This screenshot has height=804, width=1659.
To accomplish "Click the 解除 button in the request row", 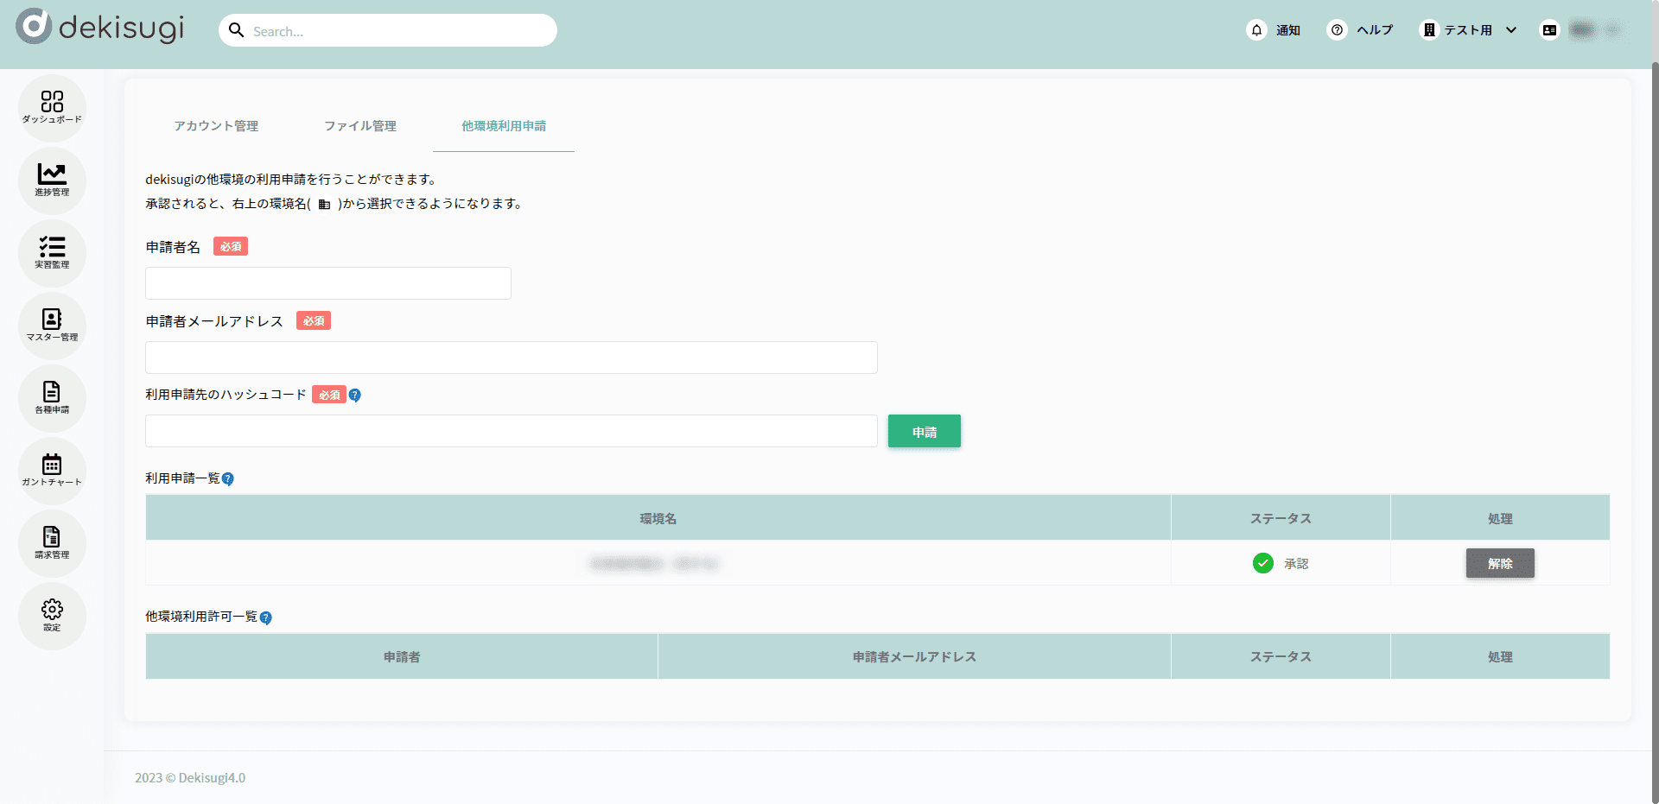I will point(1500,564).
